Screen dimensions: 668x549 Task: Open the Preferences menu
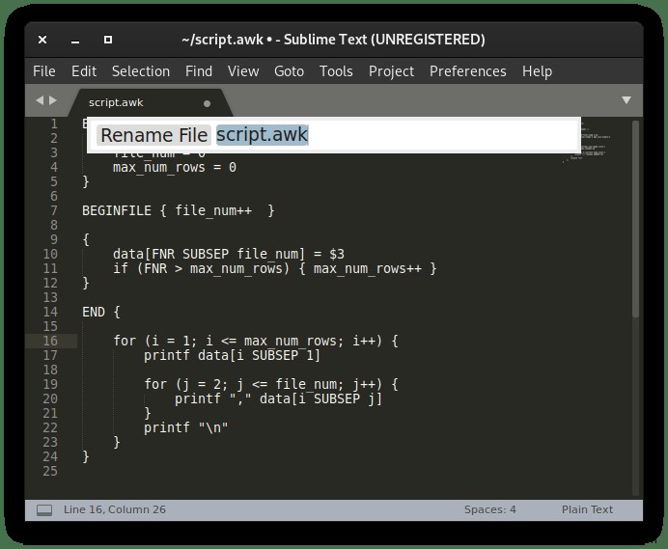coord(468,71)
